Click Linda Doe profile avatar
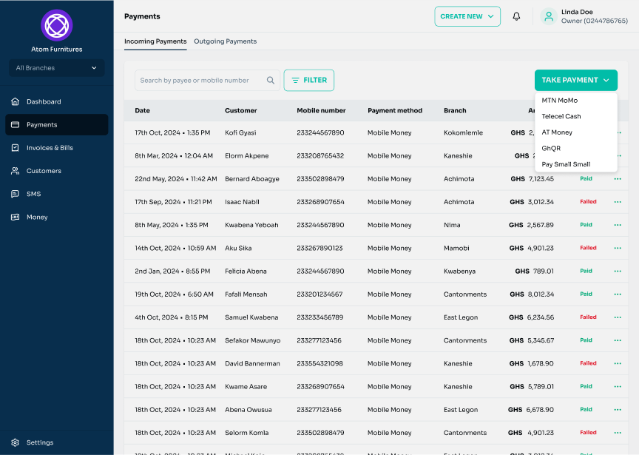The width and height of the screenshot is (639, 455). click(x=549, y=16)
